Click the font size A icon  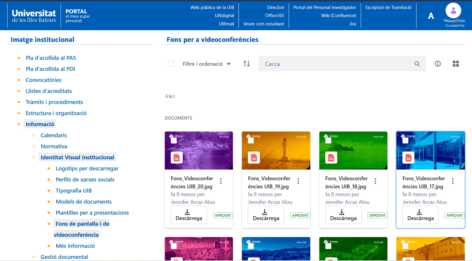[x=431, y=16]
